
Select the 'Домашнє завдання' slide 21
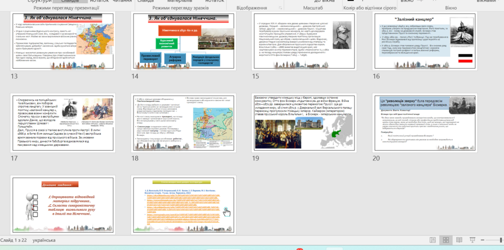point(63,204)
